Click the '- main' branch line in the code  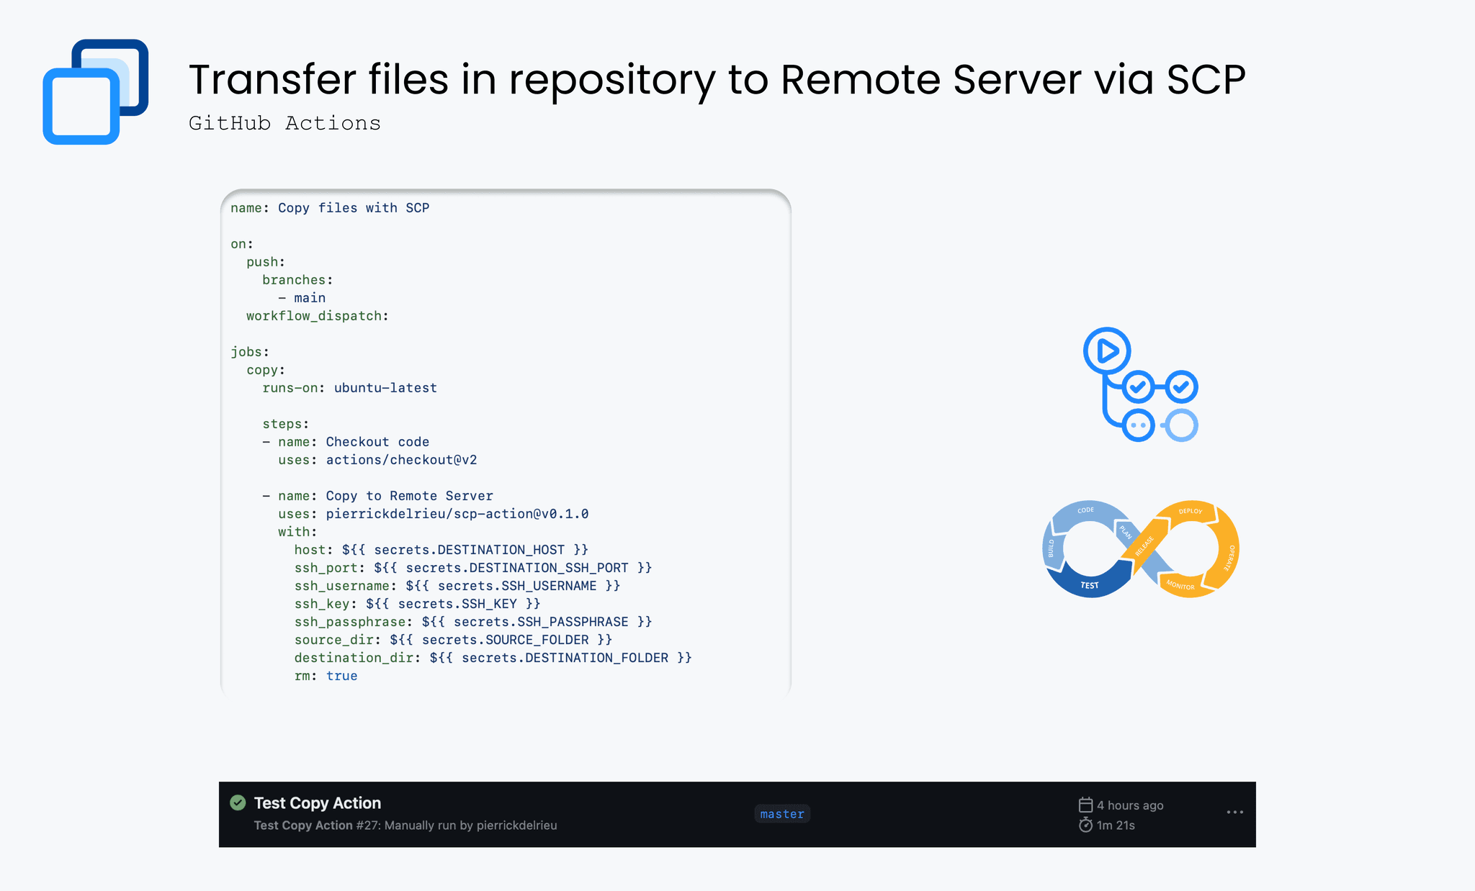(302, 298)
